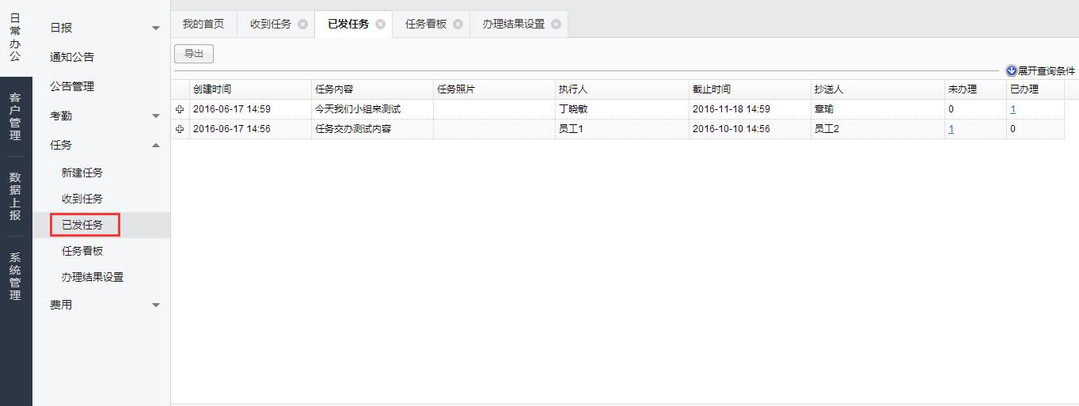
Task: Collapse the 任务 menu section
Action: coord(156,146)
